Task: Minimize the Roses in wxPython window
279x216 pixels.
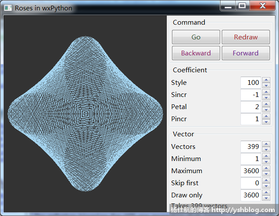Action: 228,6
